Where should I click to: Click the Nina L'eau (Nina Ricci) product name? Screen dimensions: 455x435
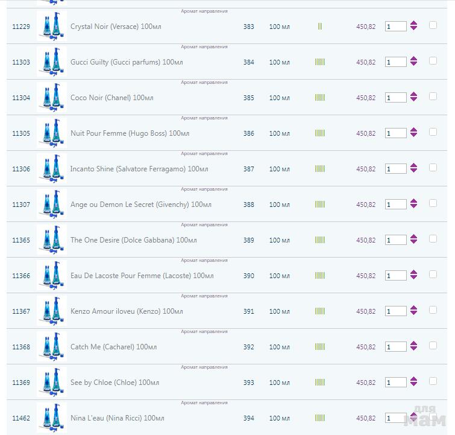pyautogui.click(x=117, y=418)
